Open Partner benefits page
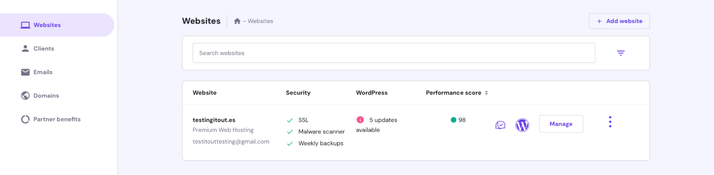Viewport: 714px width, 175px height. click(57, 119)
